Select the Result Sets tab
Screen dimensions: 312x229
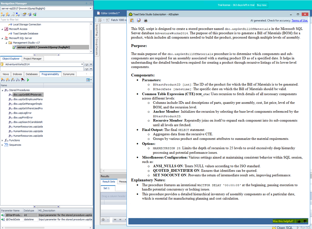[x=109, y=182]
